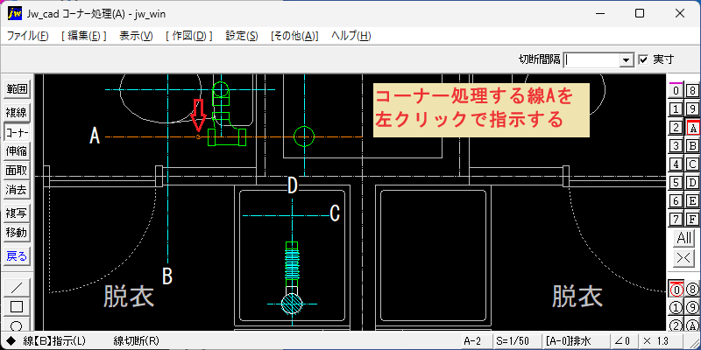Toggle circled layer 8 button

click(x=692, y=290)
